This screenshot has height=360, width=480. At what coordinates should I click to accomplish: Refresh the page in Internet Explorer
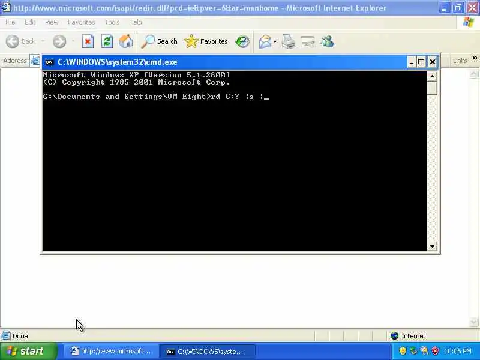(x=107, y=41)
